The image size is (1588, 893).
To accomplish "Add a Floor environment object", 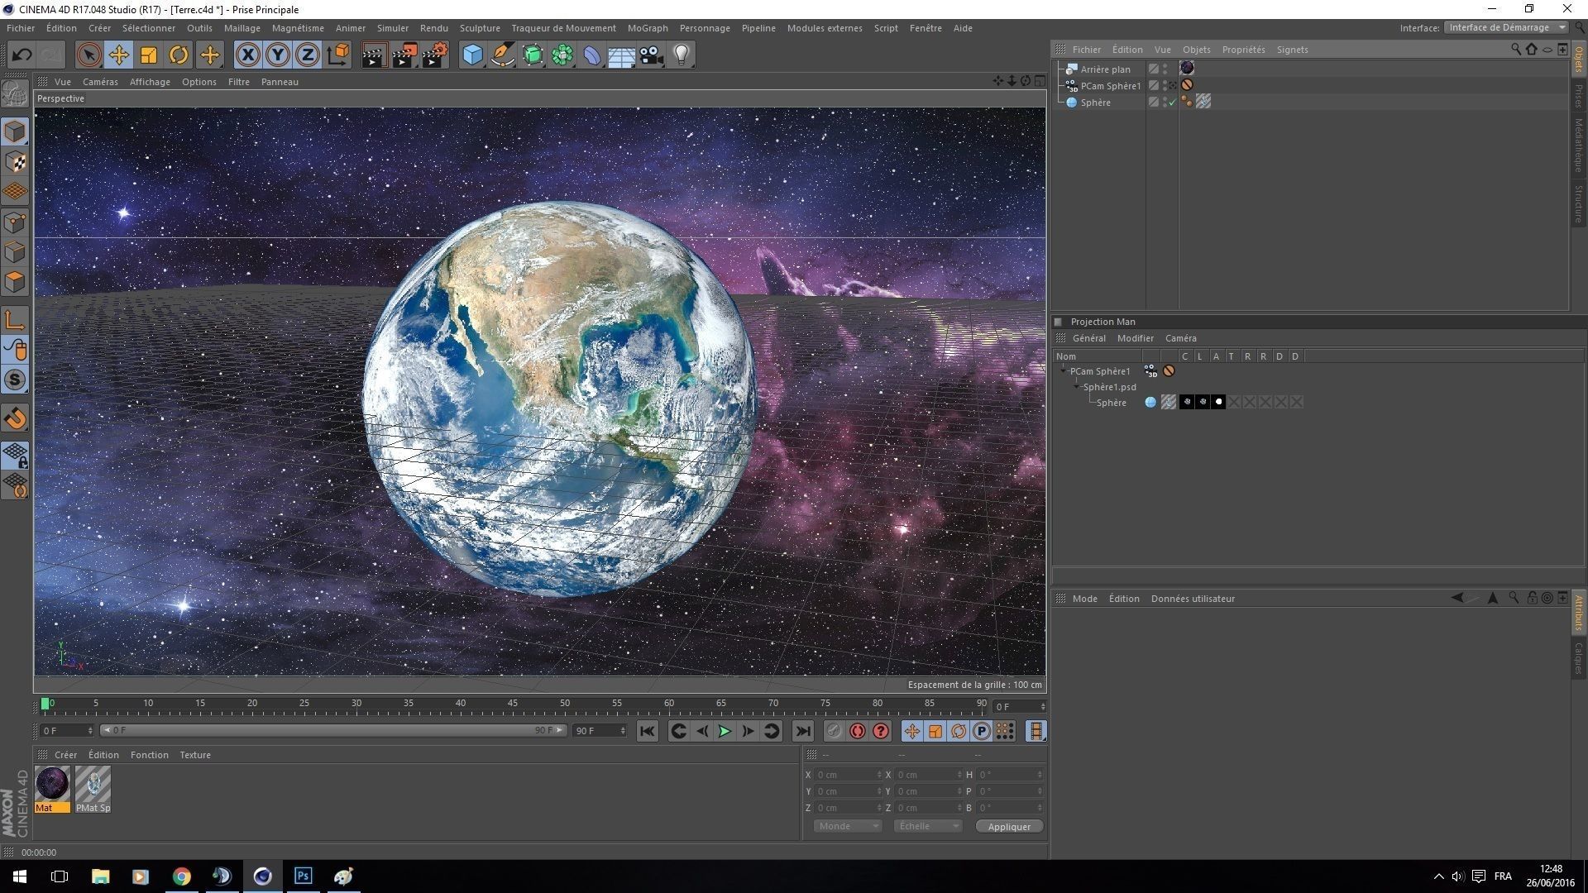I will pyautogui.click(x=621, y=55).
